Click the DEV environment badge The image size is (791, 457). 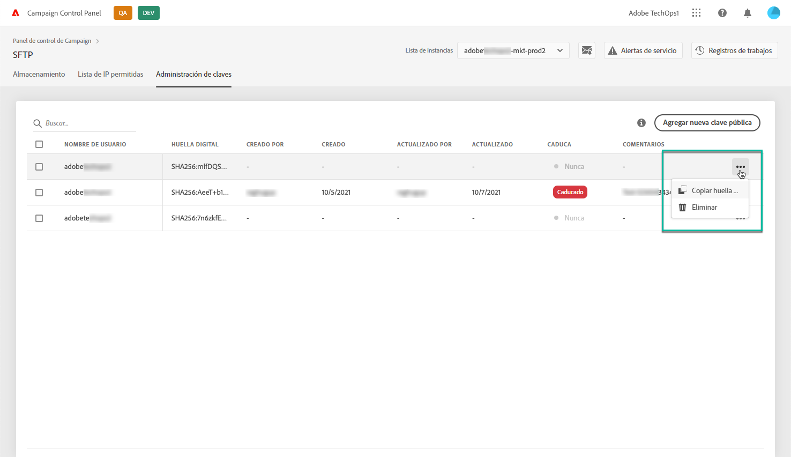coord(148,13)
